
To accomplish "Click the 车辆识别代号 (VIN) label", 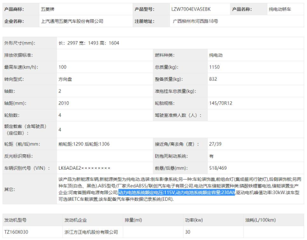I will (27, 168).
